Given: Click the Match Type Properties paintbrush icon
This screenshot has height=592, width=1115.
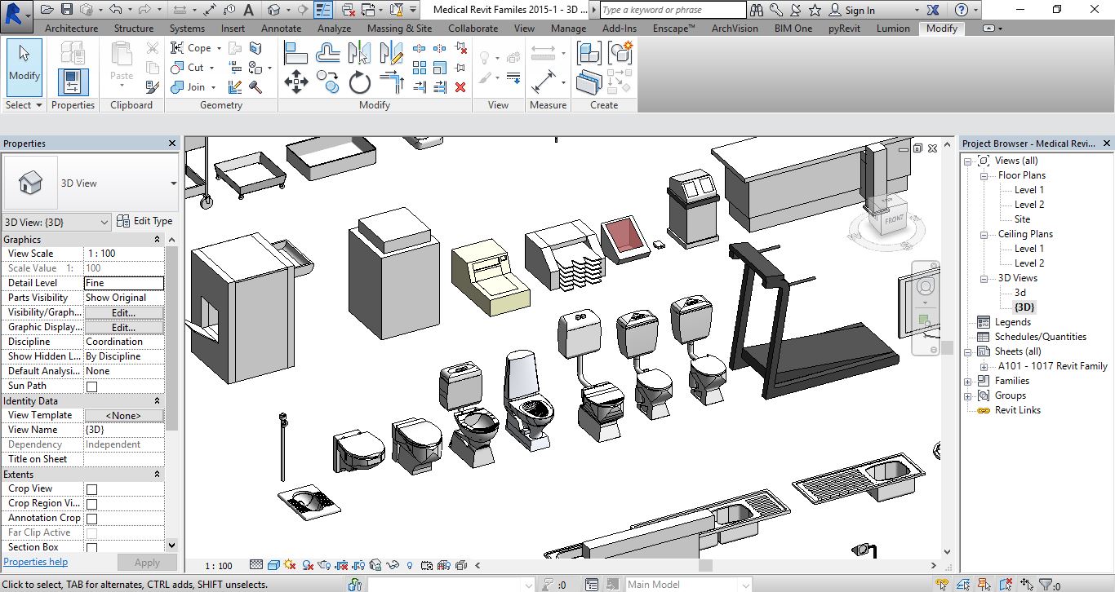Looking at the screenshot, I should (x=153, y=87).
